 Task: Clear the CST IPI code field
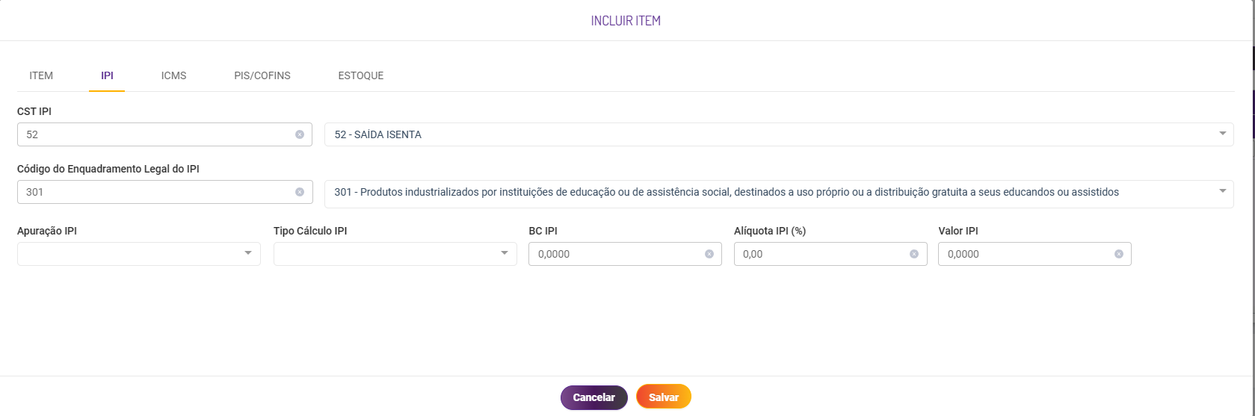point(300,134)
